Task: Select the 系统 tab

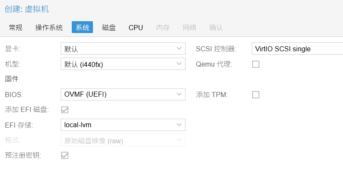Action: click(x=82, y=28)
